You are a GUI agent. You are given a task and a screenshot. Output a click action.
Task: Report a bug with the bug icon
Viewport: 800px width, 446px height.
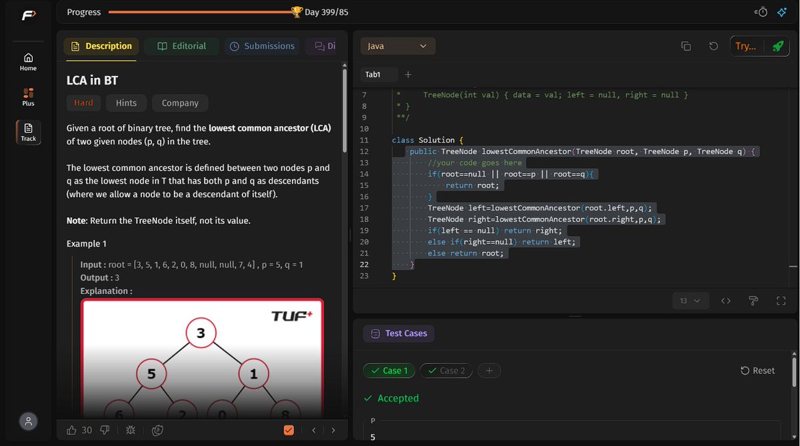coord(131,430)
